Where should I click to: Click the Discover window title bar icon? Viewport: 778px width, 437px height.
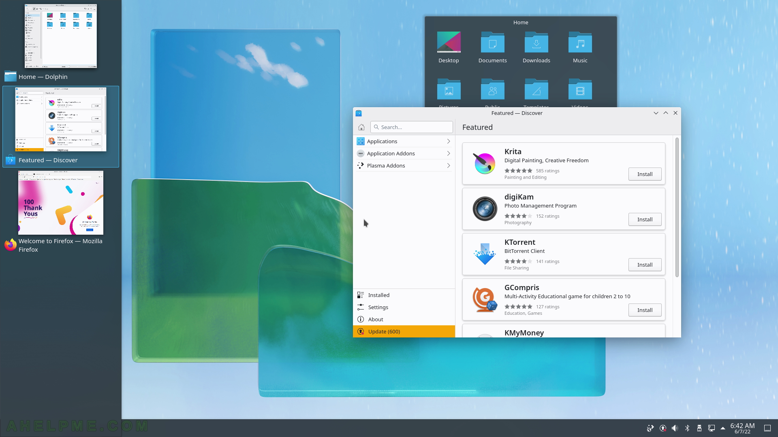(x=359, y=113)
